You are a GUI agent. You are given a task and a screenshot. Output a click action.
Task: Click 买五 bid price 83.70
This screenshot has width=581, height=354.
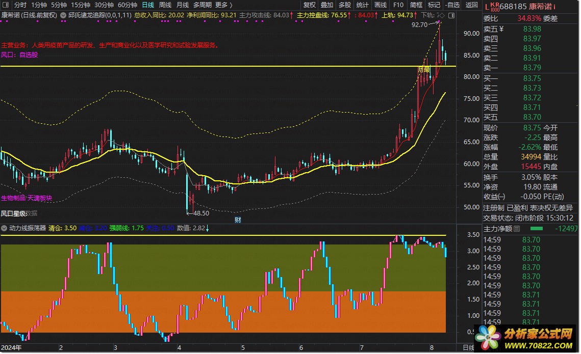coord(532,117)
